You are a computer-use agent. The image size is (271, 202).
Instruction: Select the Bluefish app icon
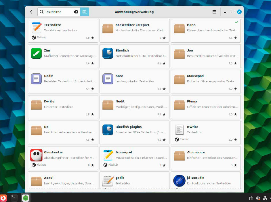pos(108,54)
